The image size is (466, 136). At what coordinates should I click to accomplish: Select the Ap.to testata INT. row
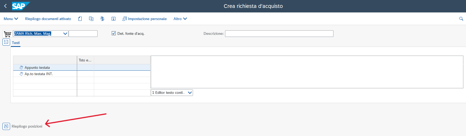pos(82,74)
